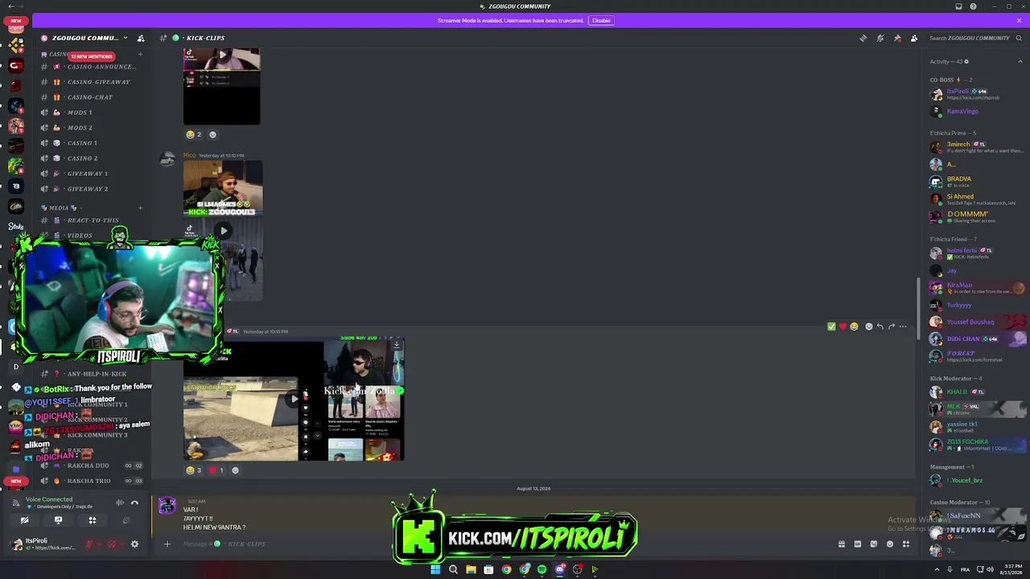Disconnect from the voice channel

[134, 503]
